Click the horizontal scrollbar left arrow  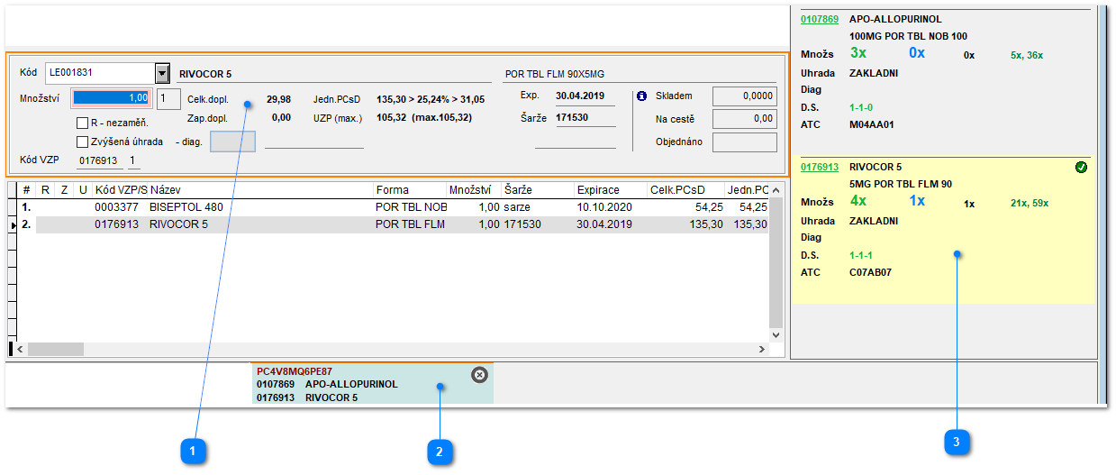point(21,349)
